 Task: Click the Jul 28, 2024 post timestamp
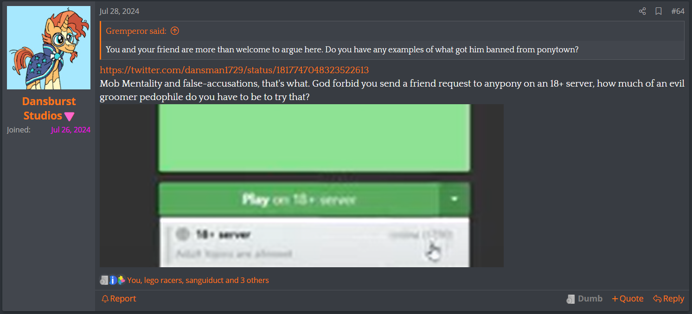pyautogui.click(x=119, y=11)
